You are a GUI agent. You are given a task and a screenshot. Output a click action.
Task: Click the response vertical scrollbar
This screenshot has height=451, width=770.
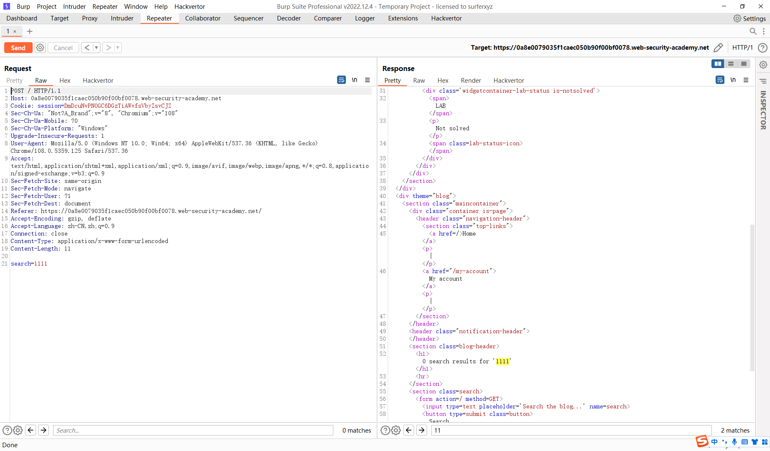click(752, 297)
